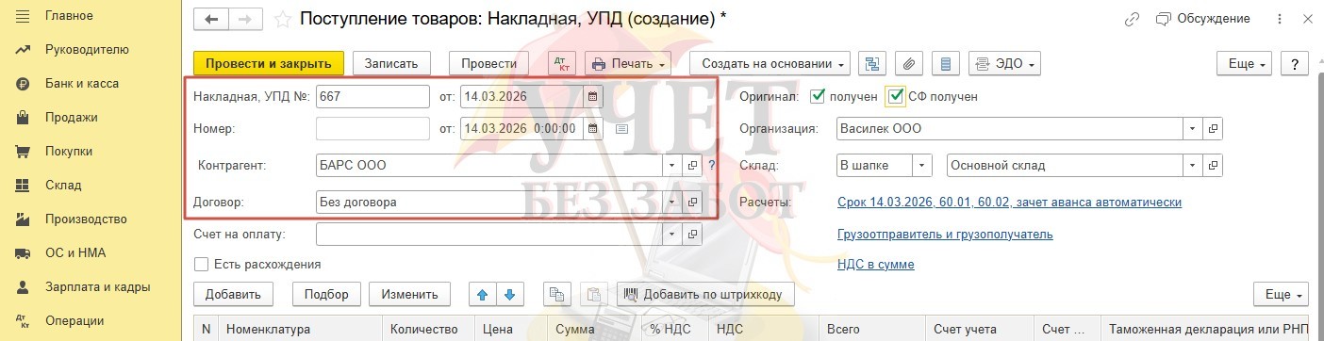Open the Производство section
The image size is (1324, 341).
[x=86, y=219]
